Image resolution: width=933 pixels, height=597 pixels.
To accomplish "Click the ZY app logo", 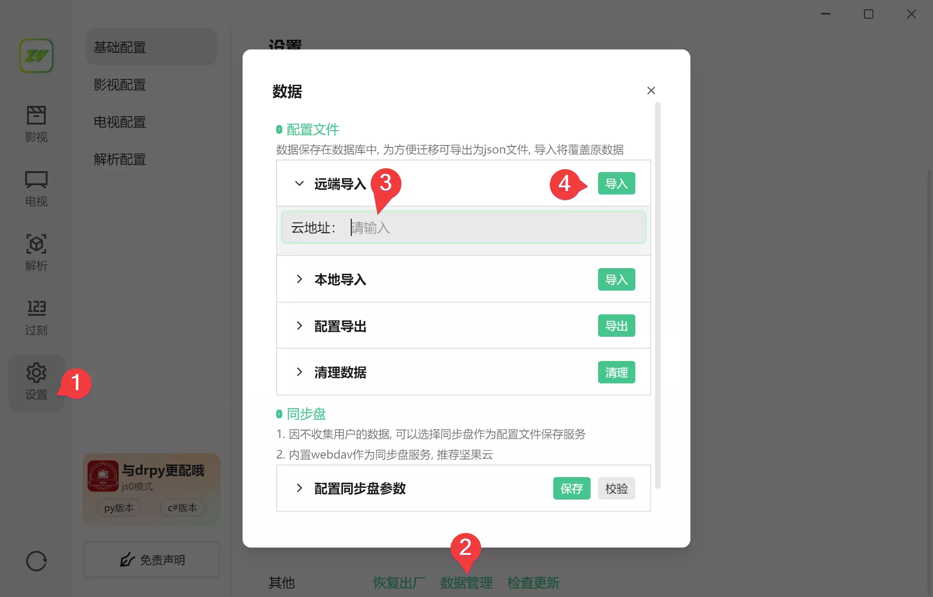I will [36, 56].
